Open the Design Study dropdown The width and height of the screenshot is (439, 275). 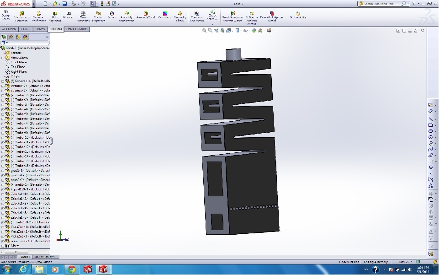[x=6, y=24]
